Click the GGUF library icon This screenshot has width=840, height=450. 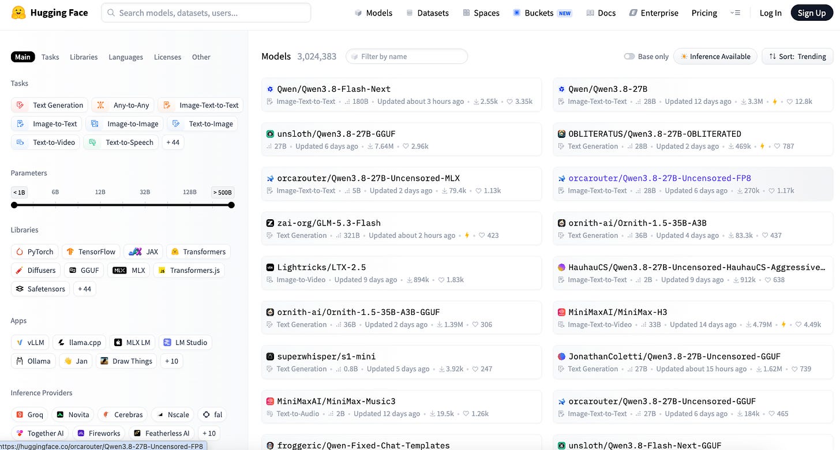tap(73, 270)
